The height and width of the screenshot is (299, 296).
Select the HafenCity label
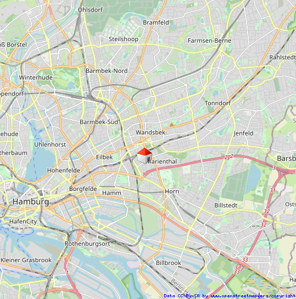click(x=23, y=222)
